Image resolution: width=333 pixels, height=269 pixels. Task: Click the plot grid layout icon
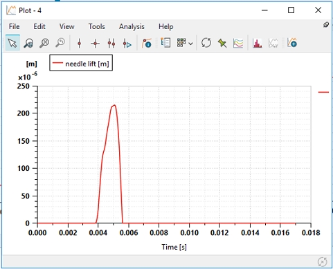point(181,43)
